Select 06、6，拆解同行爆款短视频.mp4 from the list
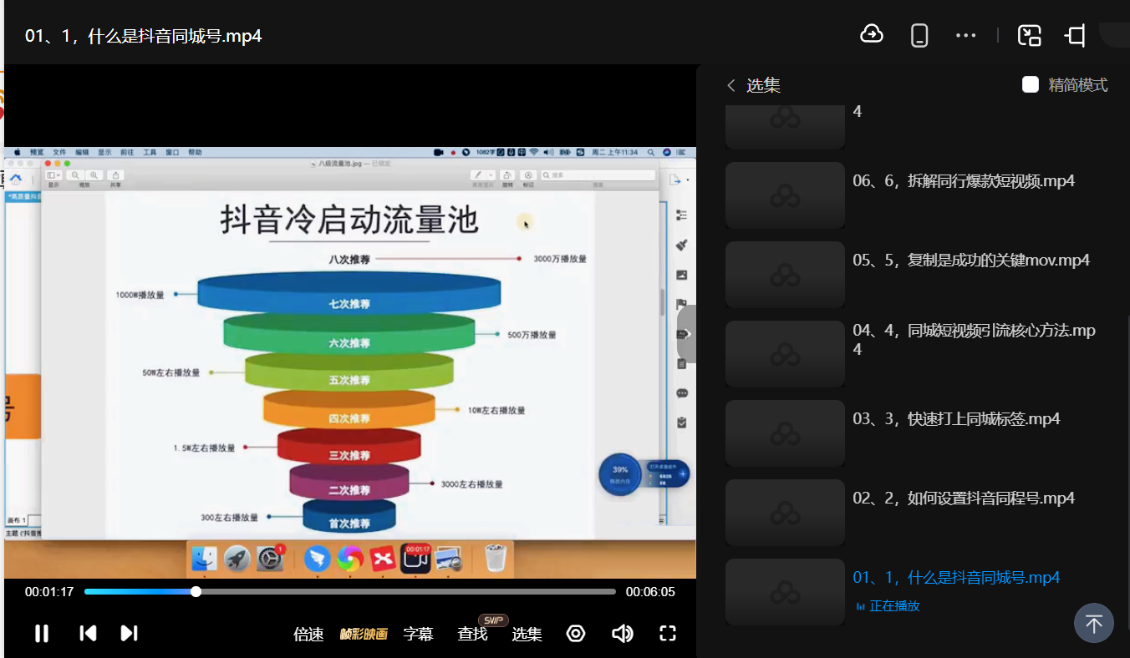This screenshot has height=658, width=1130. (963, 181)
